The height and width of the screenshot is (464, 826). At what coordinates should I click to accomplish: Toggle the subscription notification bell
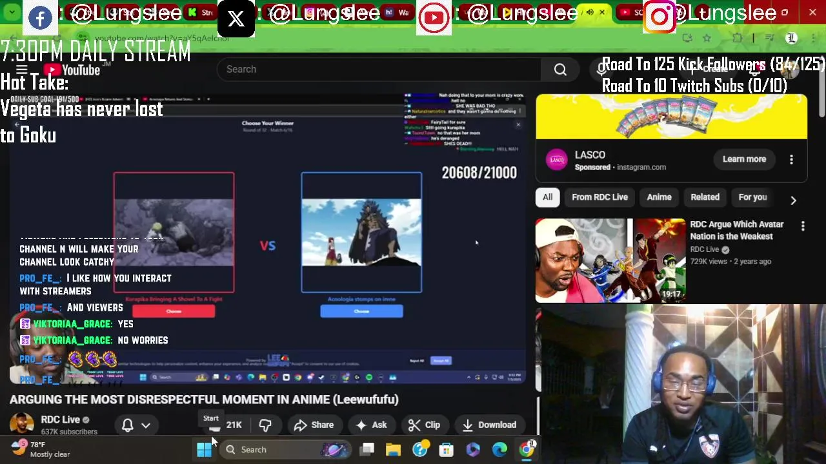point(128,425)
